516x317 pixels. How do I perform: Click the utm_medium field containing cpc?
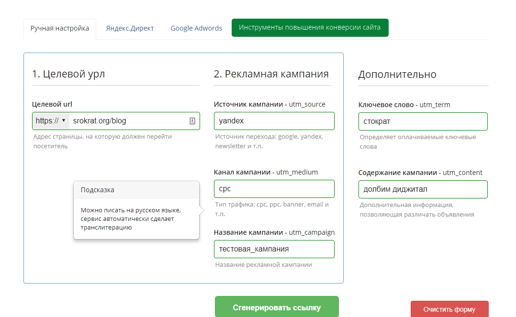pyautogui.click(x=274, y=189)
